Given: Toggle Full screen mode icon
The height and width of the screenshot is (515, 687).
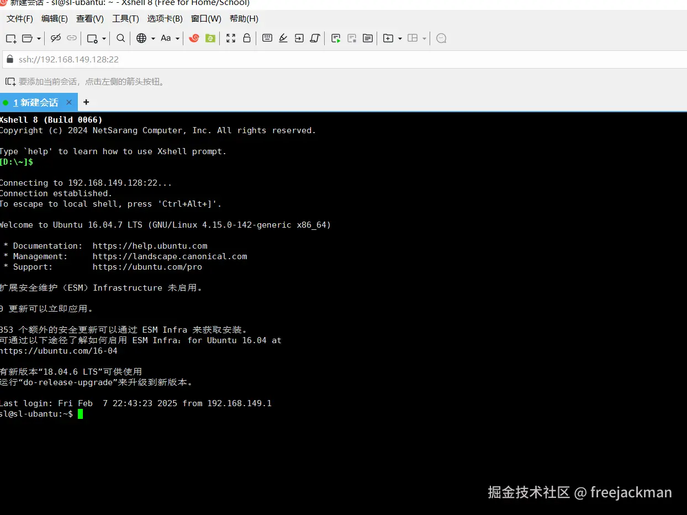Looking at the screenshot, I should click(231, 38).
